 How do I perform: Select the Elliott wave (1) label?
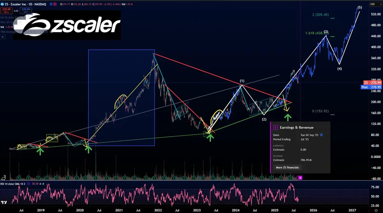click(242, 81)
